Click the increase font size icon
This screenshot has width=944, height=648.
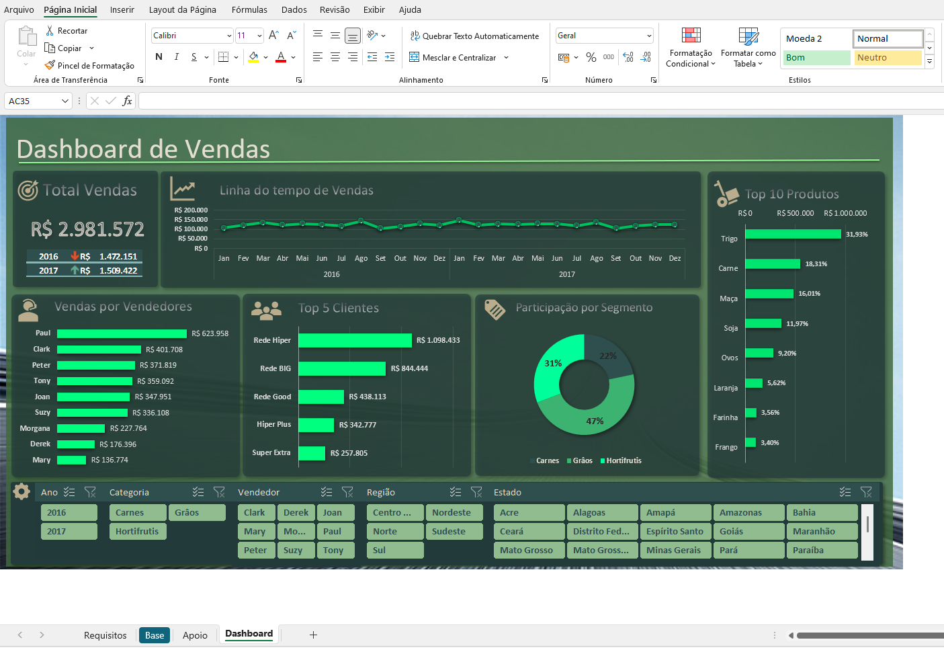(x=273, y=36)
